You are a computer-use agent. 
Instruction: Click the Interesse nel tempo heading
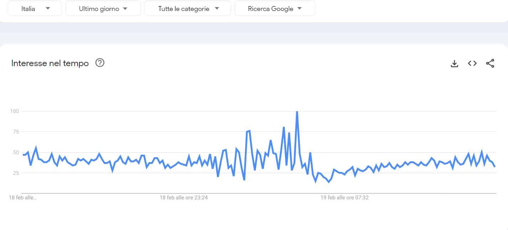pyautogui.click(x=50, y=64)
